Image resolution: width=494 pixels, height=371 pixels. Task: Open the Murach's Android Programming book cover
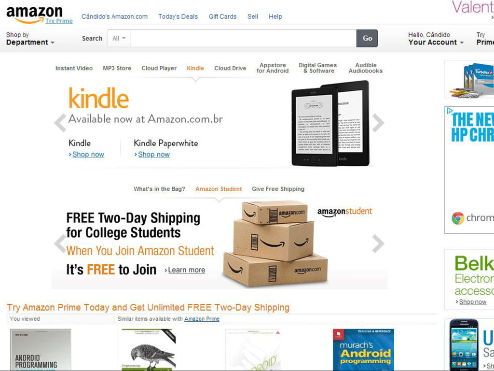(x=363, y=350)
